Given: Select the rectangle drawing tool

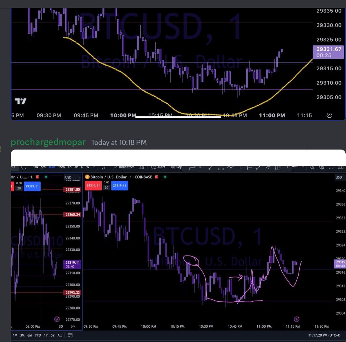Looking at the screenshot, I should pyautogui.click(x=221, y=167).
